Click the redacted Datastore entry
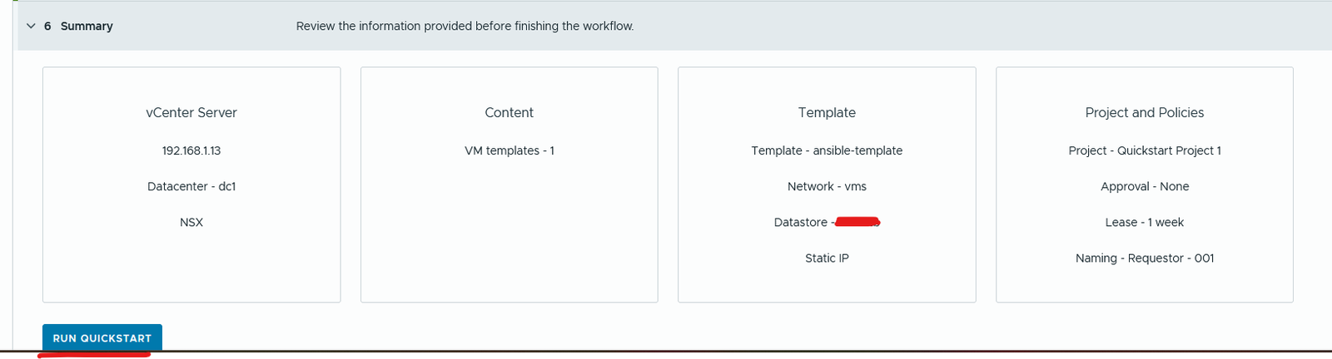The width and height of the screenshot is (1332, 359). (827, 222)
